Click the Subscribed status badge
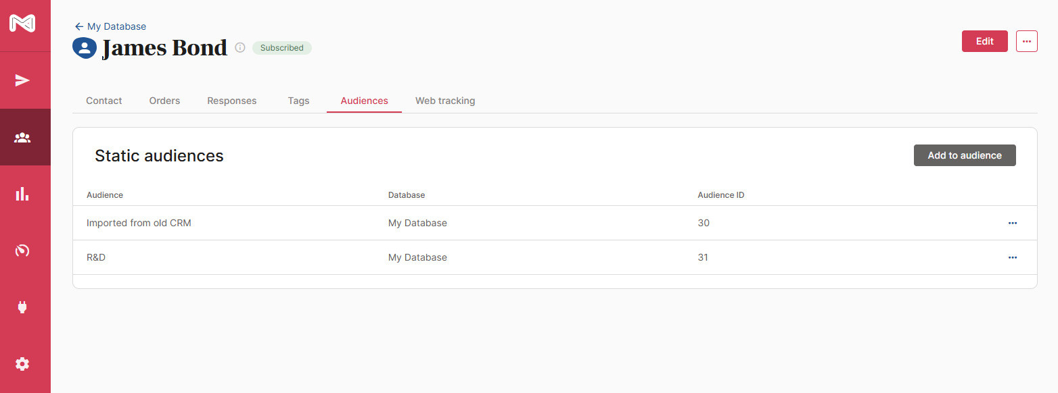 pyautogui.click(x=281, y=48)
